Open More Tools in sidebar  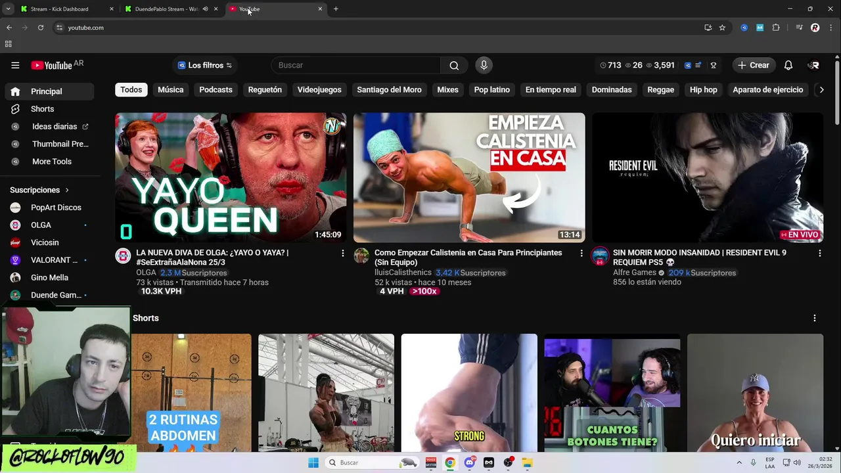(x=49, y=162)
